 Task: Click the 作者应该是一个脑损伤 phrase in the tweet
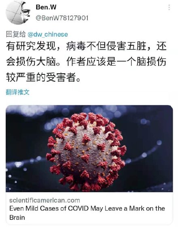(116, 62)
